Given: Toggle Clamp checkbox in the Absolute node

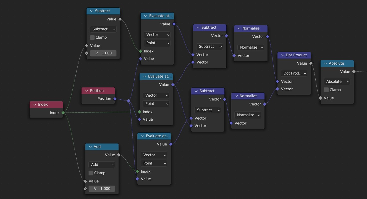Looking at the screenshot, I should coord(326,90).
